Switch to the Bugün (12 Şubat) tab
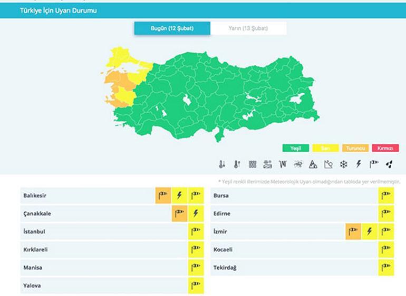The height and width of the screenshot is (296, 406). coord(172,28)
